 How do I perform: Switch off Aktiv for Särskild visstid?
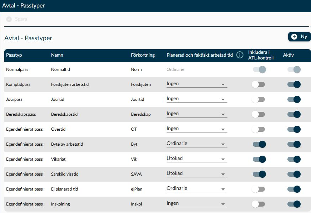(x=294, y=174)
